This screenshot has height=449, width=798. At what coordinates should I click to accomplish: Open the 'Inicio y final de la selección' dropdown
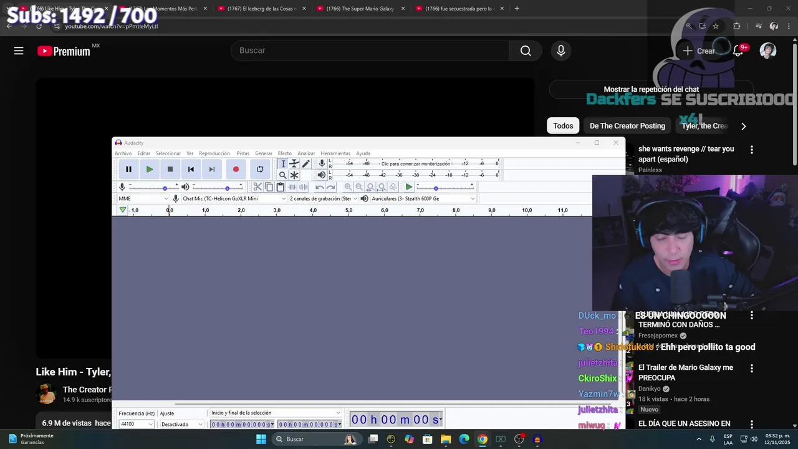[x=276, y=413]
